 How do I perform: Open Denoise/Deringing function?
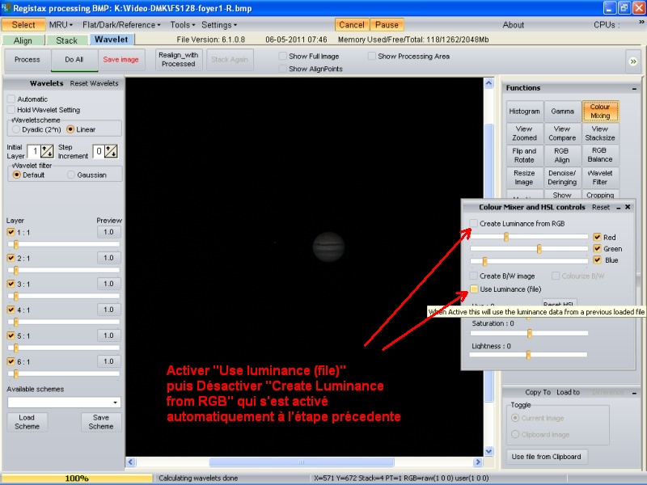pos(562,177)
